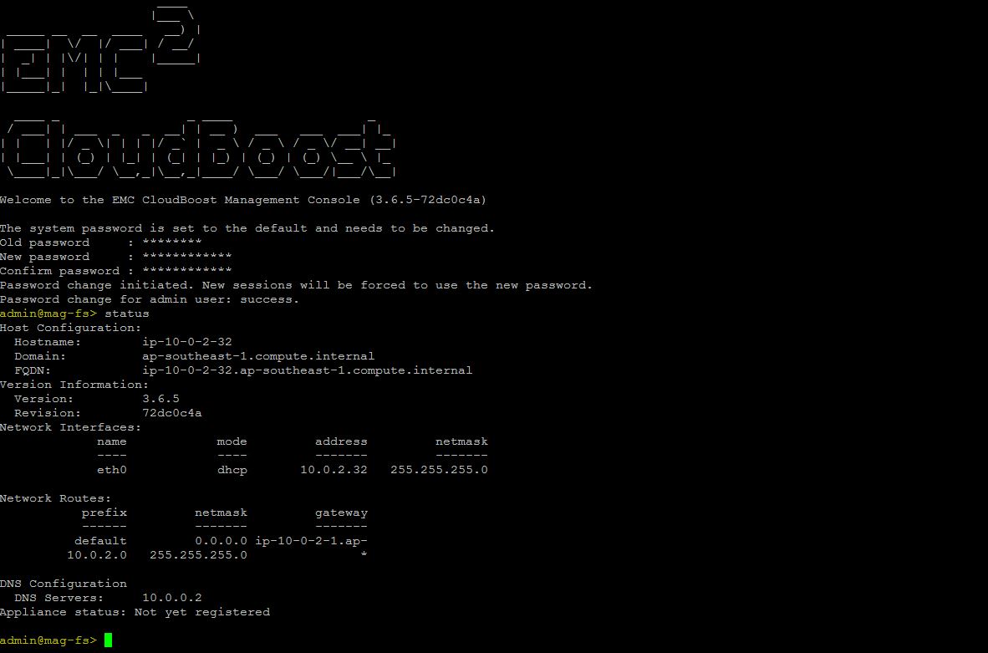Click the Version value 3.6.5
This screenshot has width=988, height=653.
160,398
